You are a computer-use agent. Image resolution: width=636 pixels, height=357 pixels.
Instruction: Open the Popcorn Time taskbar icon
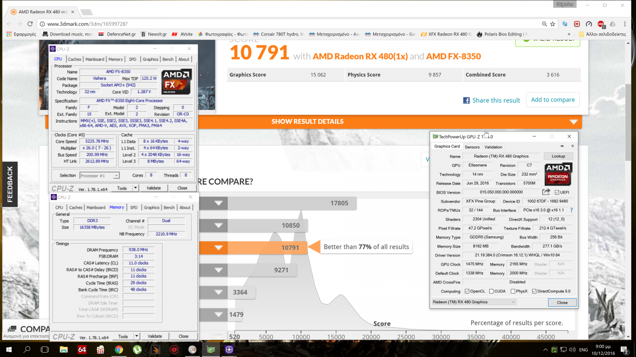[x=100, y=349]
